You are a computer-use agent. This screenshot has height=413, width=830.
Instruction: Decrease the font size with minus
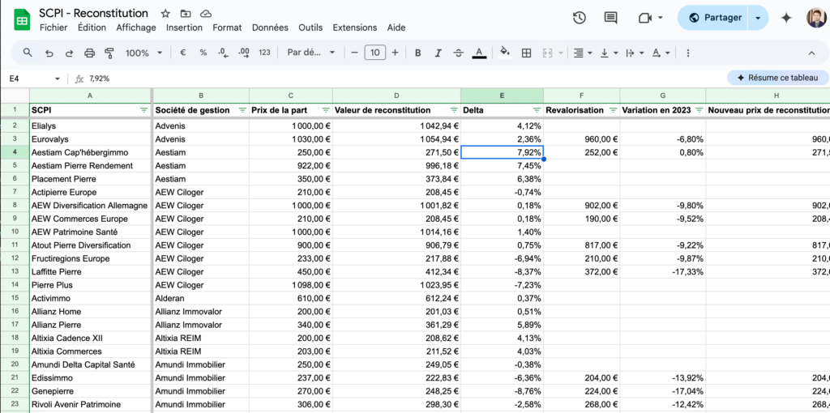(x=355, y=53)
